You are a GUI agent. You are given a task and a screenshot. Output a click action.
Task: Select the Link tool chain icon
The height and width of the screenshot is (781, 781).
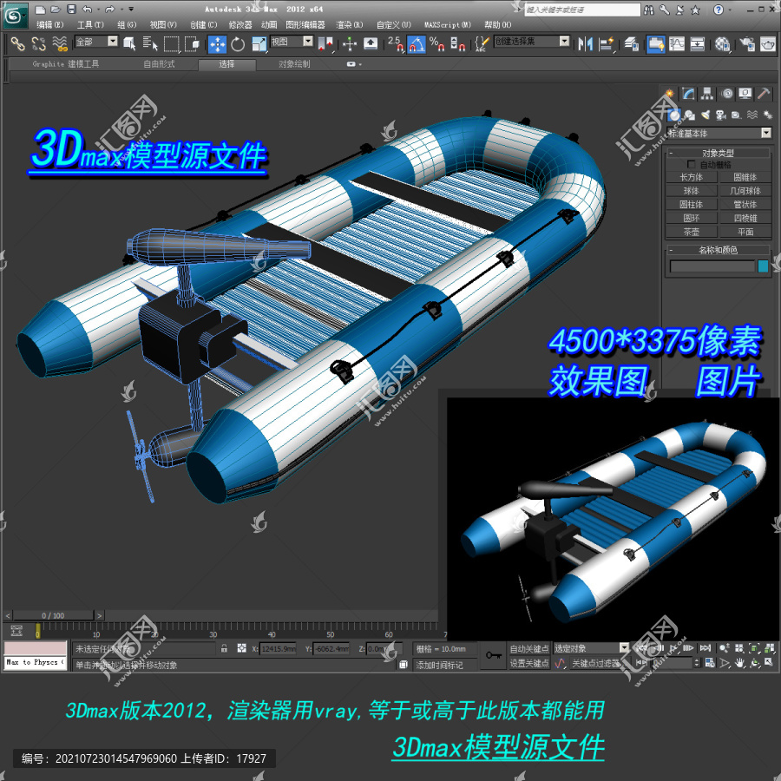coord(18,44)
